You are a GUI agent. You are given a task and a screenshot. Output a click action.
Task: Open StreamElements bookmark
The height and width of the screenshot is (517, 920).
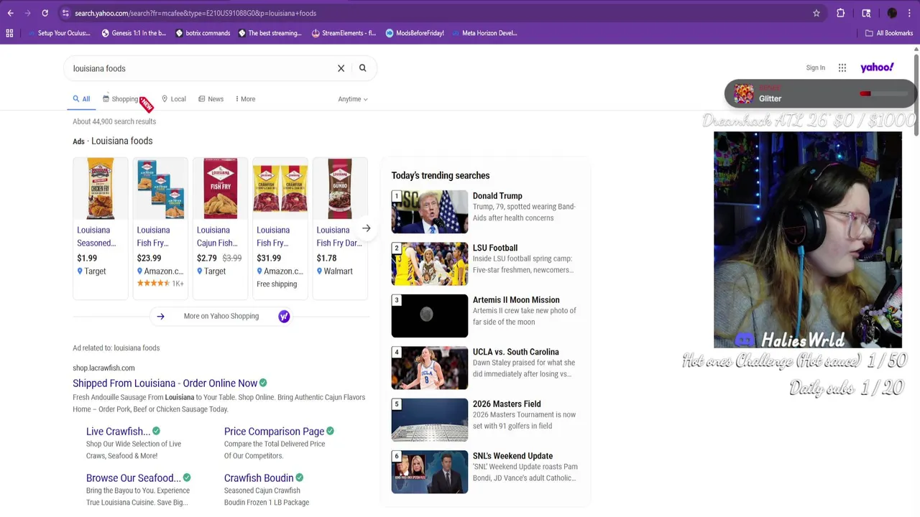click(344, 33)
